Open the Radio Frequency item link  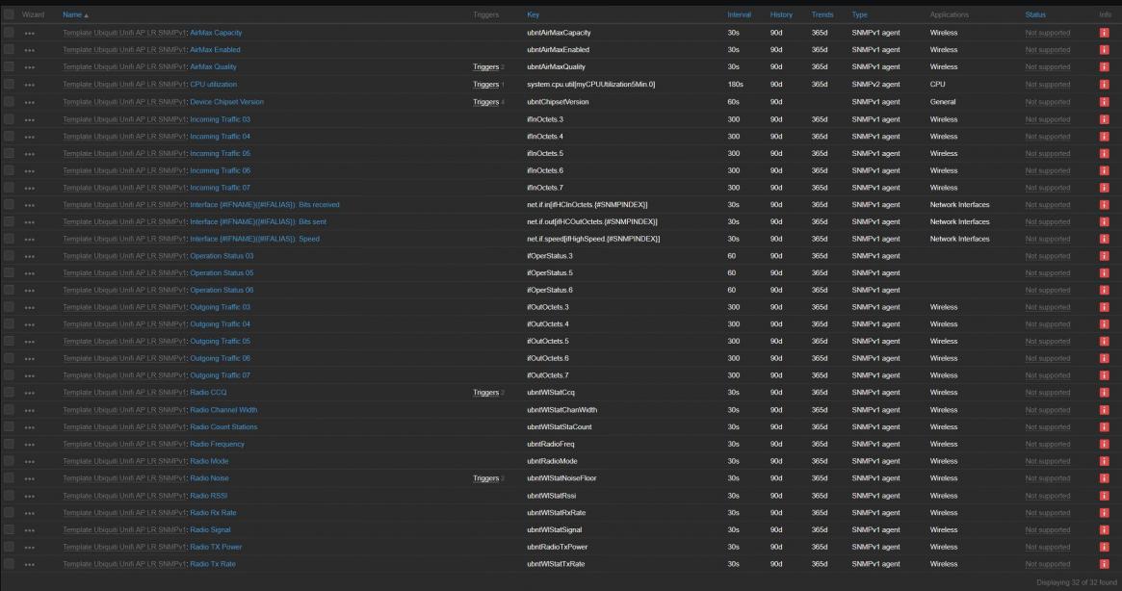[x=217, y=444]
